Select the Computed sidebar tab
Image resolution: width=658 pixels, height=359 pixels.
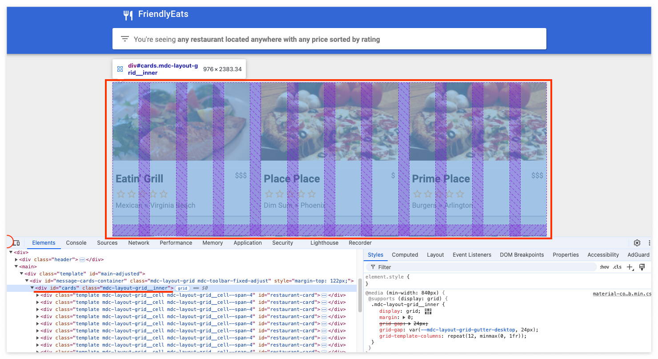pyautogui.click(x=405, y=255)
